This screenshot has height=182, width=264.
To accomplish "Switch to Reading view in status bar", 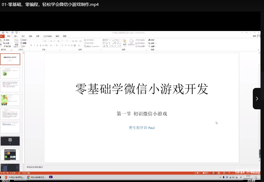I will tap(224, 173).
